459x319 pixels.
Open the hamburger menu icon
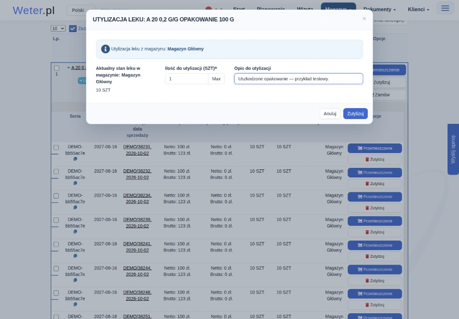(x=445, y=8)
